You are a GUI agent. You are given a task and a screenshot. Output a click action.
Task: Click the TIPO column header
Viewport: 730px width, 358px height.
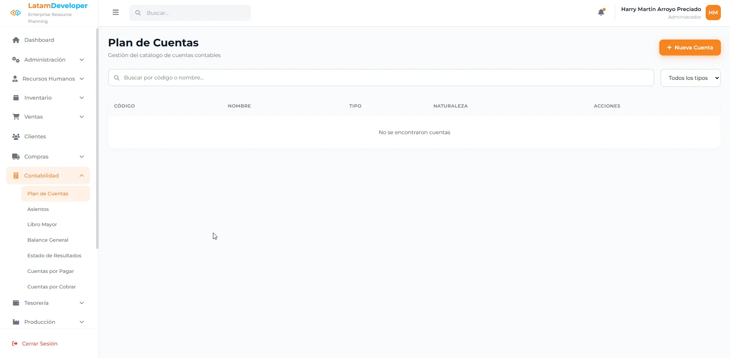point(355,106)
